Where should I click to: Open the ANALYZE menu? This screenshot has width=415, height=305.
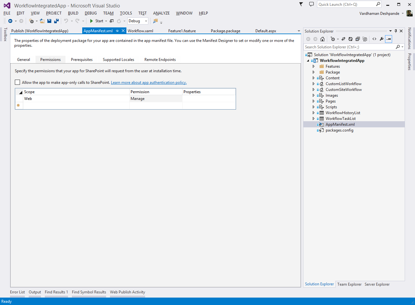coord(162,13)
